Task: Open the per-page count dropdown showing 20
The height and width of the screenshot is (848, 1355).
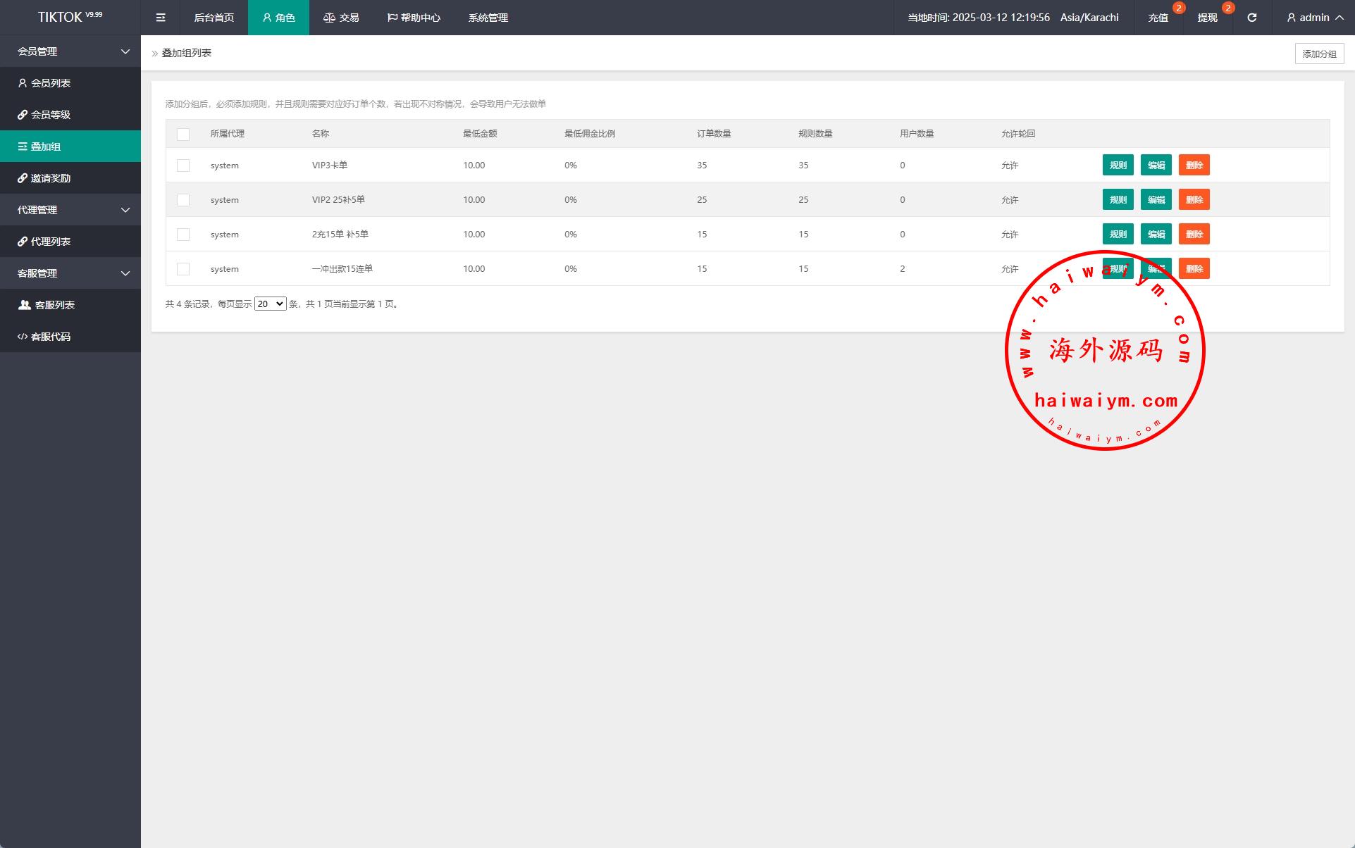Action: tap(270, 304)
